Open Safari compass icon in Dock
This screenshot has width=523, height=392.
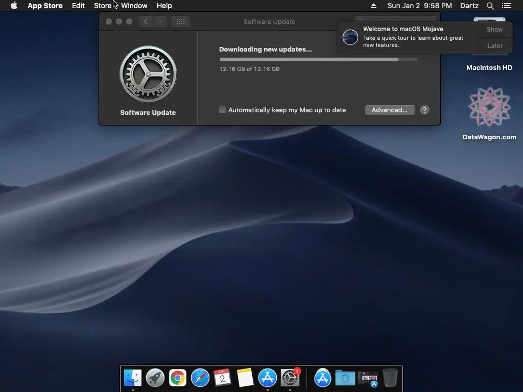pyautogui.click(x=200, y=378)
